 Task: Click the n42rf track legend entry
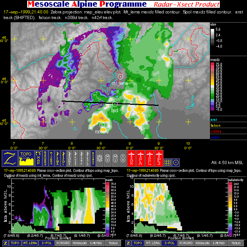pos(215,137)
